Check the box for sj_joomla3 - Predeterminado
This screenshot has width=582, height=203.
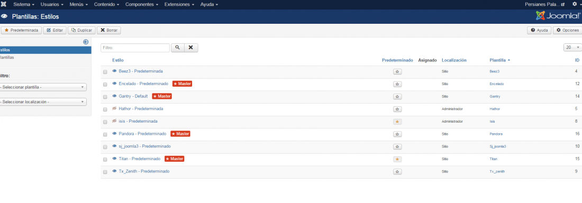click(105, 147)
